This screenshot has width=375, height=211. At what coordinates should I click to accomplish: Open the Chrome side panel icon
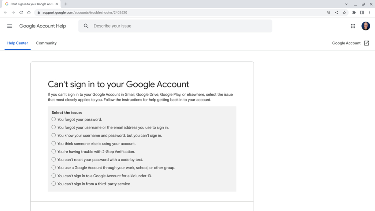(361, 12)
